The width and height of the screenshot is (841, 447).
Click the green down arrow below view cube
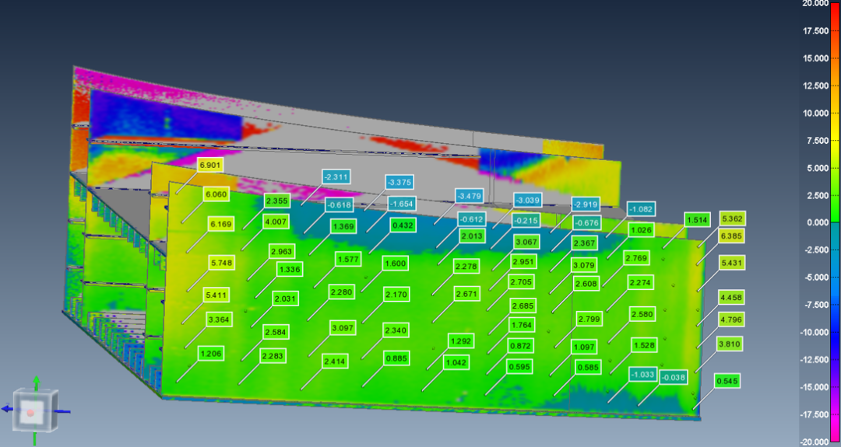(x=35, y=439)
